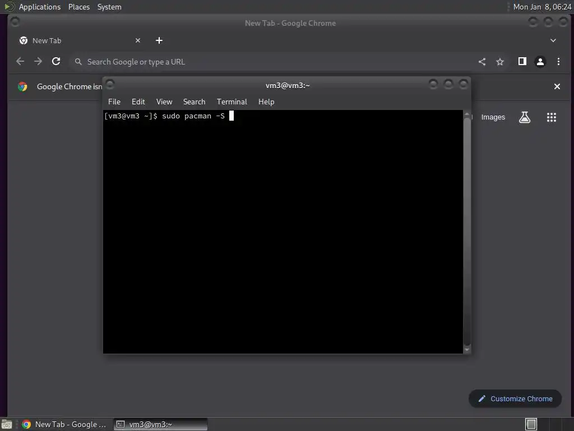Click show desktop icon in bottom panel
The height and width of the screenshot is (431, 574).
7,424
